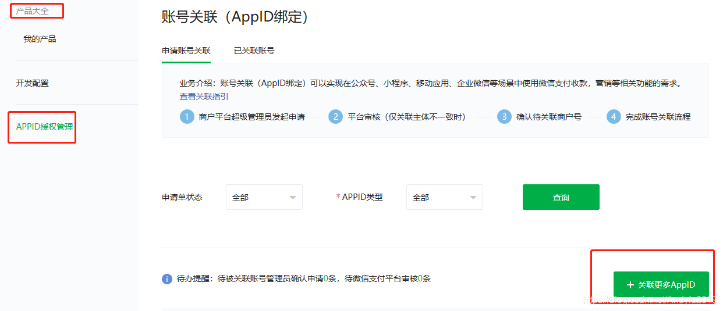Open the 查看关联指引 link
This screenshot has width=723, height=311.
pos(204,96)
